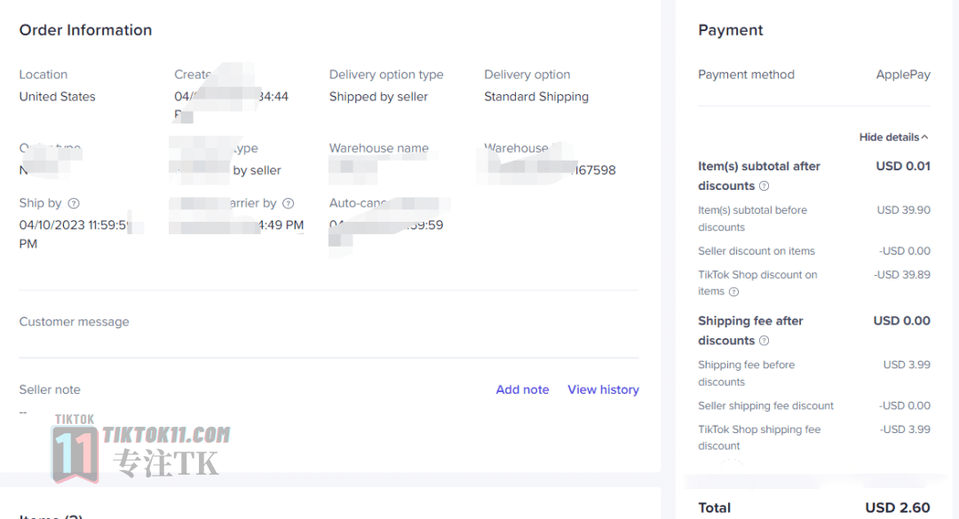
Task: Click the Customer message field area
Action: [329, 322]
